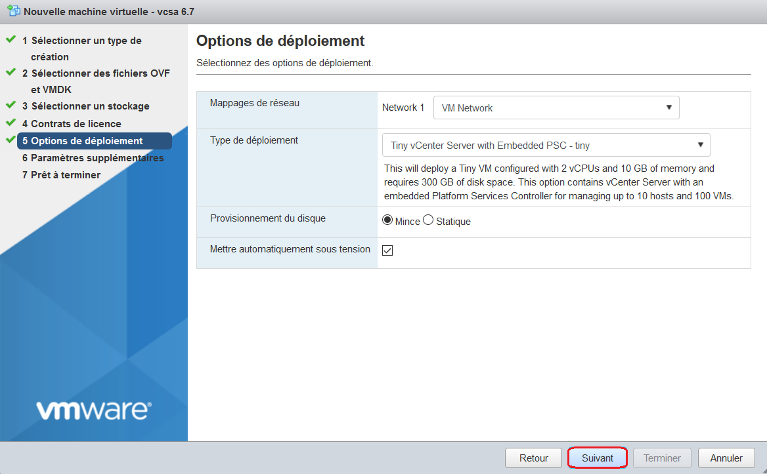Click the Suivant button
The width and height of the screenshot is (767, 474).
pos(598,458)
